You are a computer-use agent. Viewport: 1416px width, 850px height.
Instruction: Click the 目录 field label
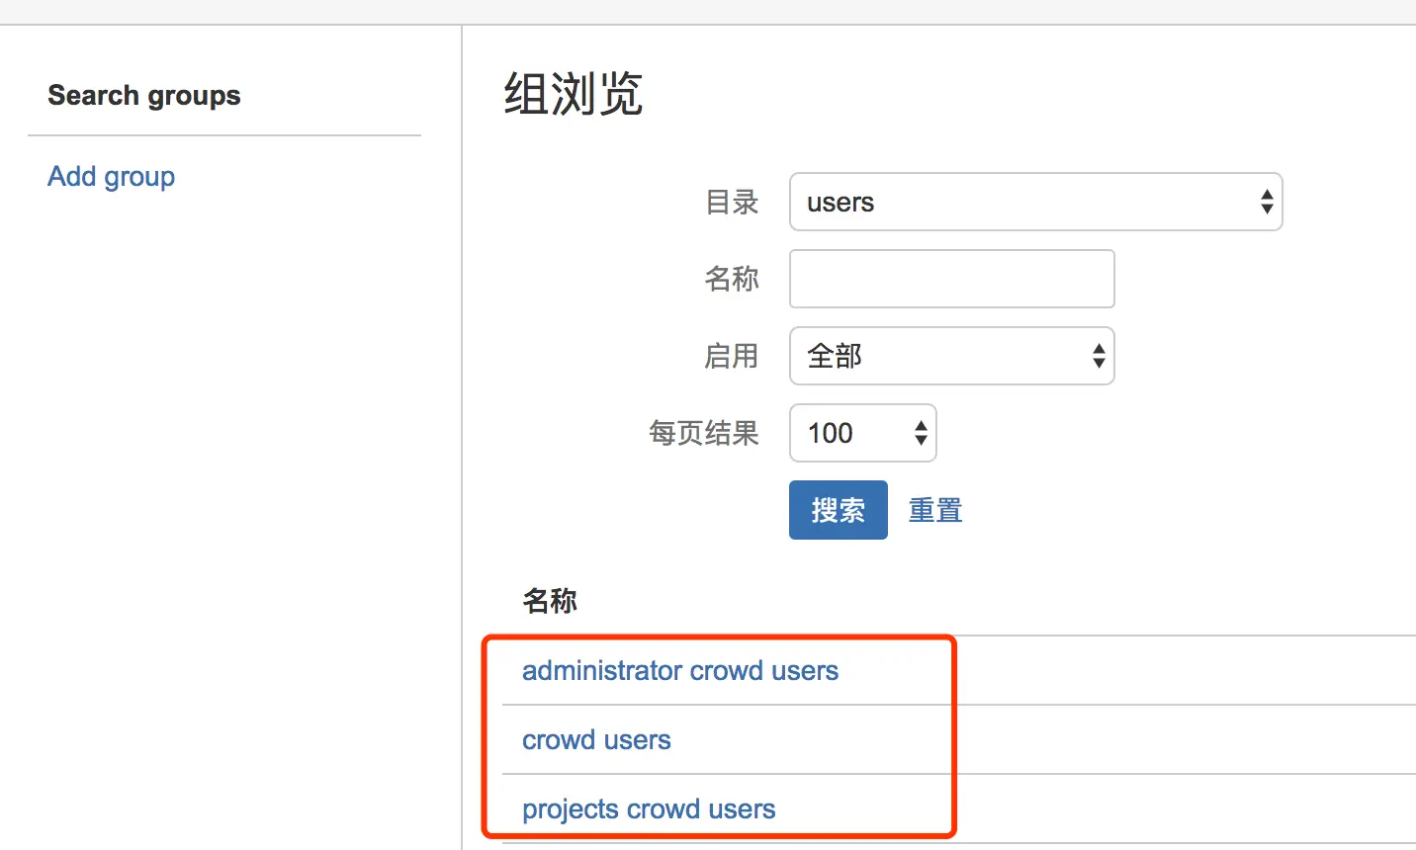pos(732,203)
